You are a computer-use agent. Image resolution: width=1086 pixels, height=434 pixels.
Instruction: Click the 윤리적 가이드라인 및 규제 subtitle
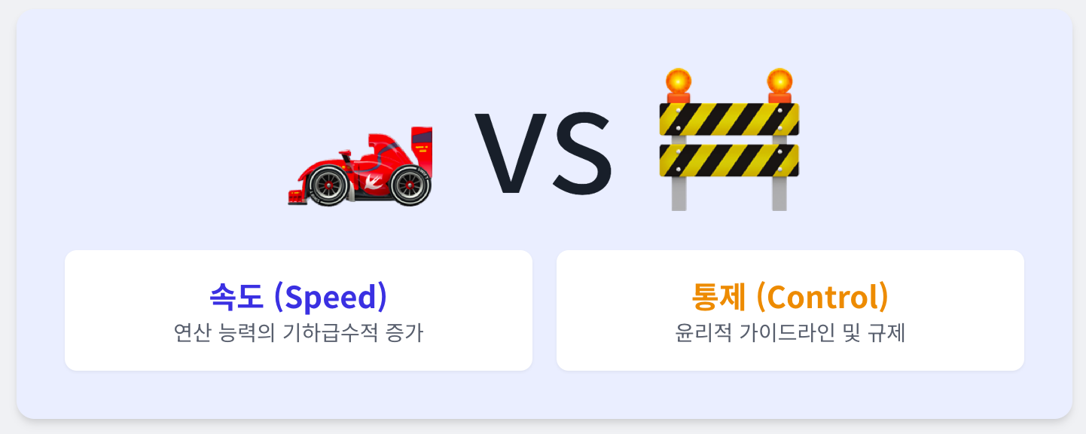pos(790,332)
